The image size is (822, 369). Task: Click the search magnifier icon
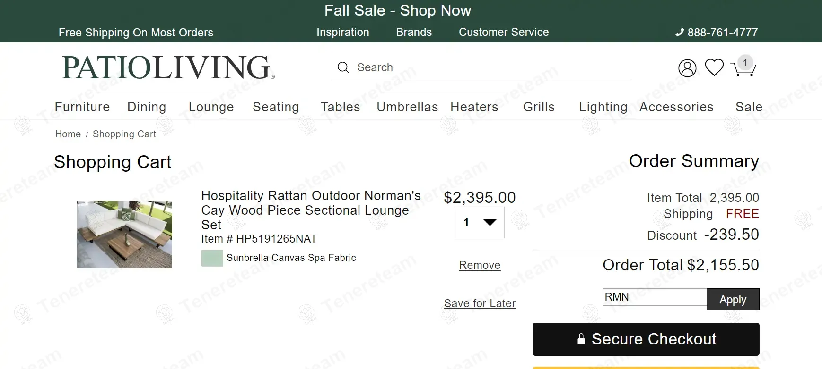tap(343, 67)
